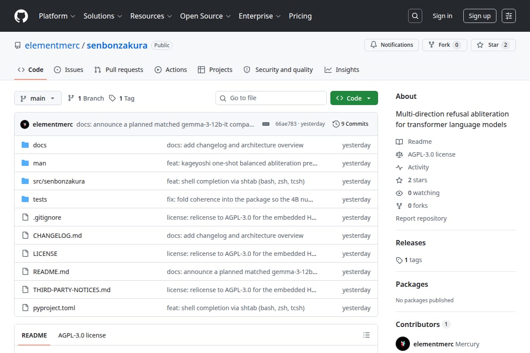Click the commits history clock icon
Screen dimensions: 530x353
pyautogui.click(x=336, y=124)
